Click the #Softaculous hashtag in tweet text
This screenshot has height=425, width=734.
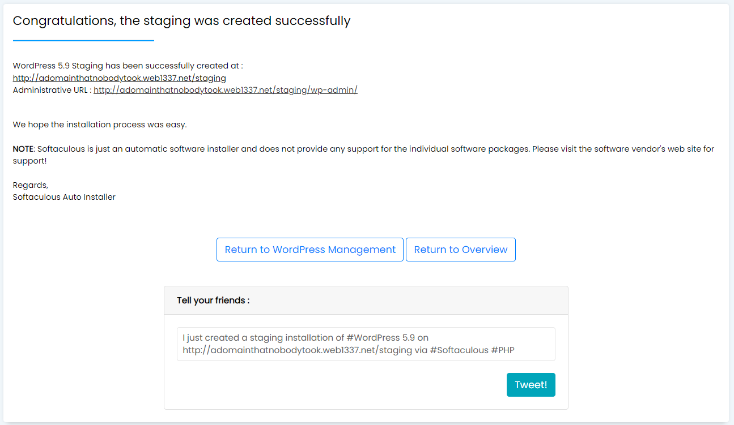459,350
